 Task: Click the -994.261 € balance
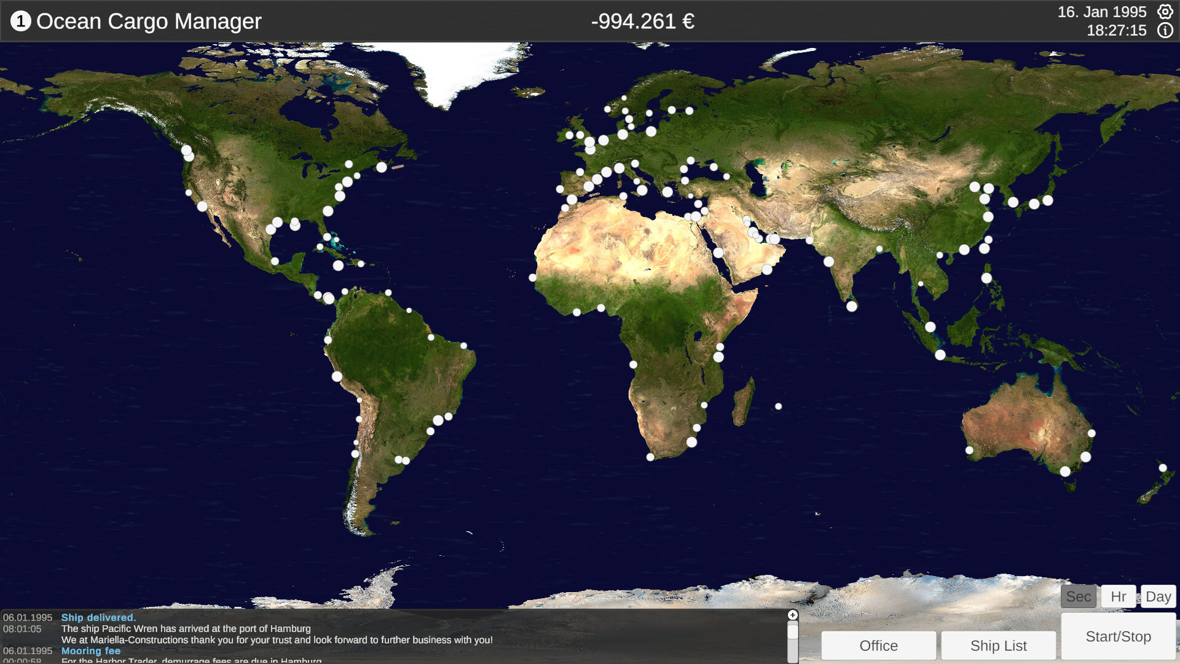pos(643,22)
